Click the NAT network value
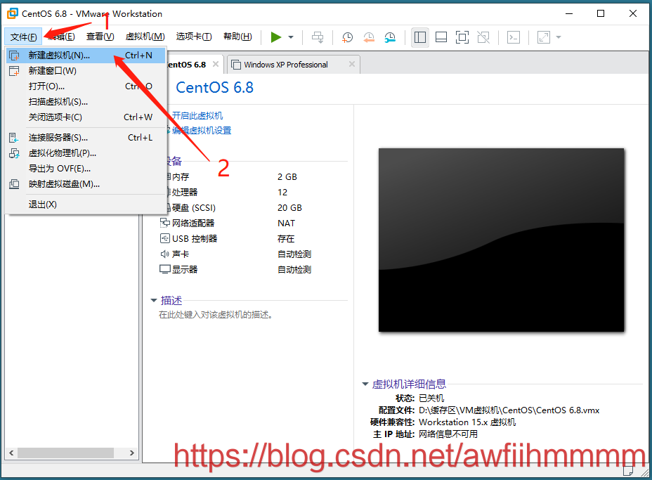The image size is (652, 480). 286,223
